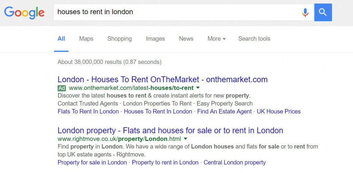
Task: Open the dropdown arrow beside rightmove URL
Action: [185, 139]
